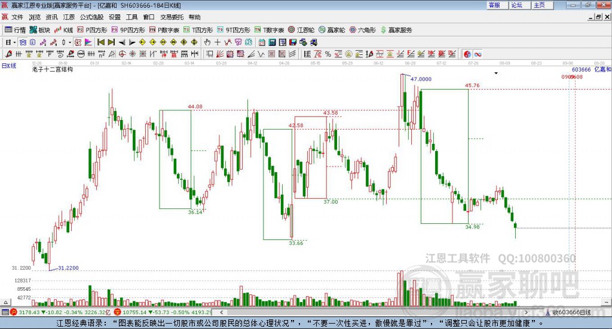
Task: Click the red zigzag line tool icon
Action: coord(228,42)
